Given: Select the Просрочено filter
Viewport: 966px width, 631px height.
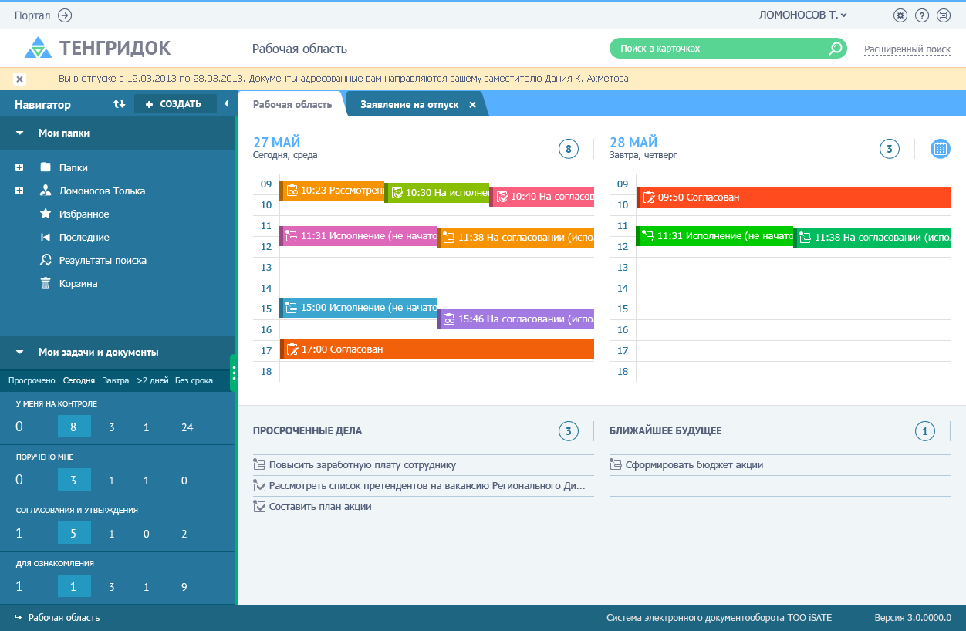Looking at the screenshot, I should point(32,380).
